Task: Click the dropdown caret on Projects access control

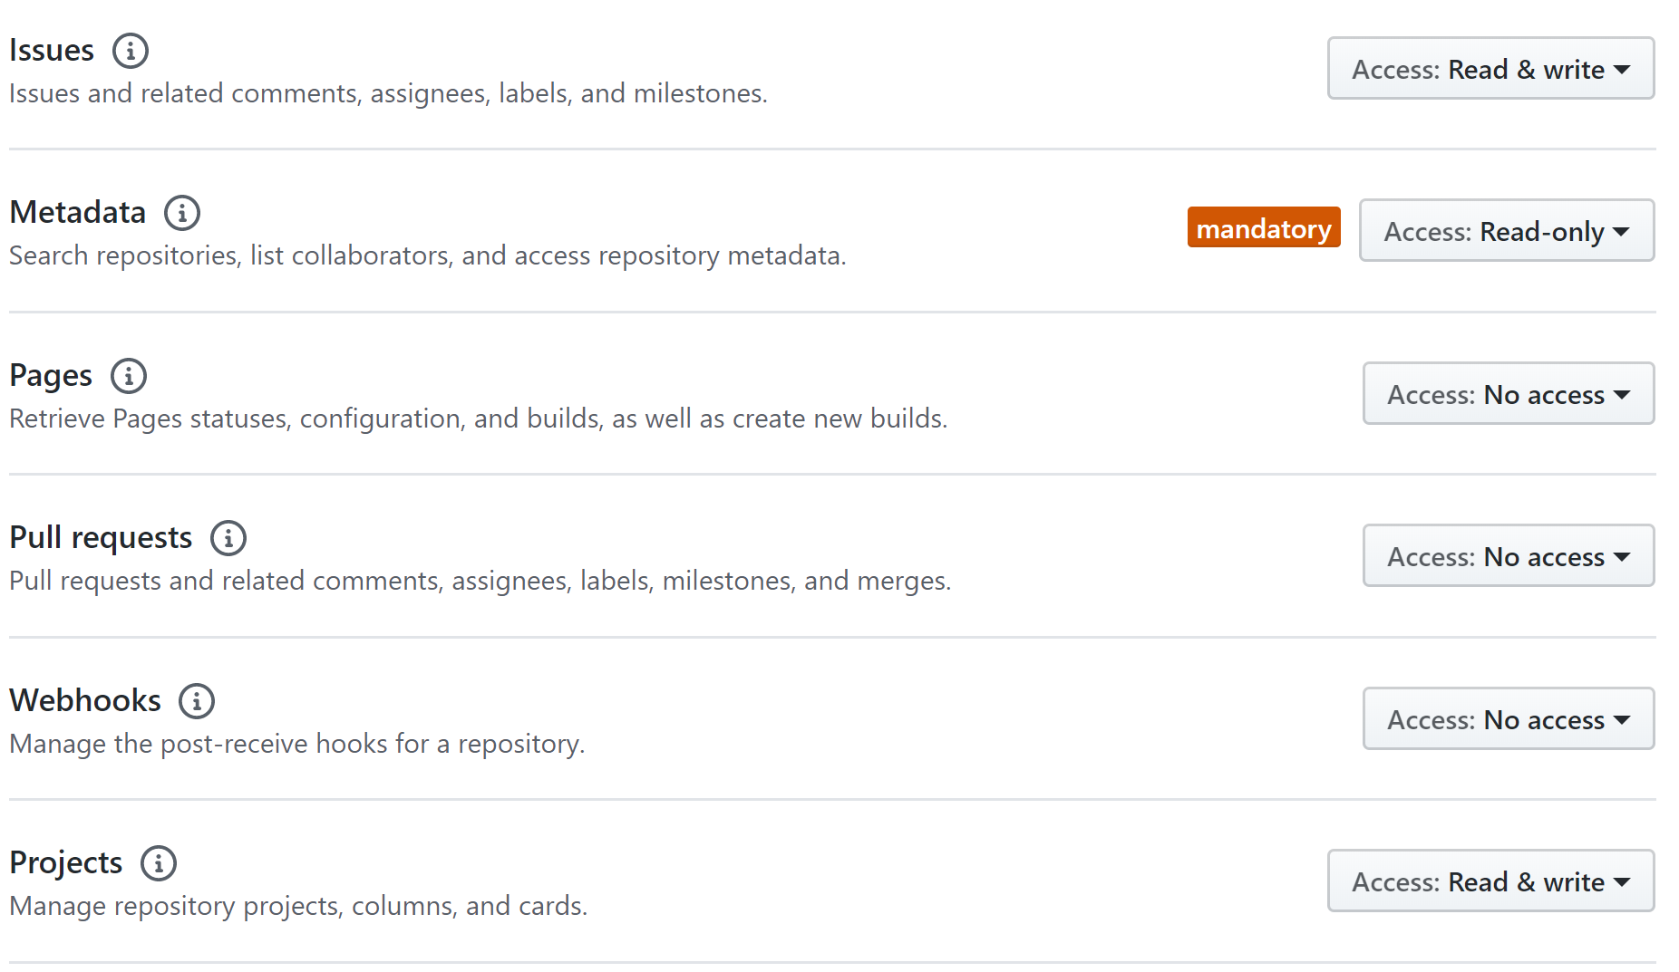Action: pos(1626,881)
